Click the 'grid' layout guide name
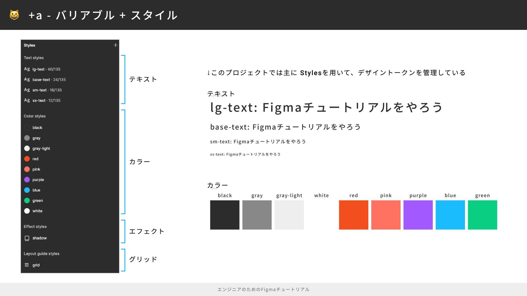Screen dimensions: 527x296 tap(36, 265)
